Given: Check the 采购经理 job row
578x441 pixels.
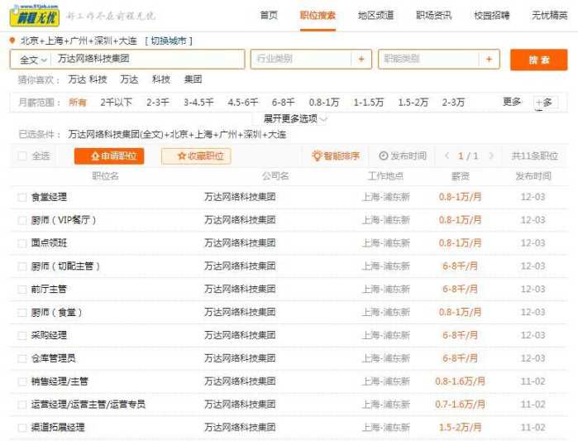Looking at the screenshot, I should (x=22, y=336).
